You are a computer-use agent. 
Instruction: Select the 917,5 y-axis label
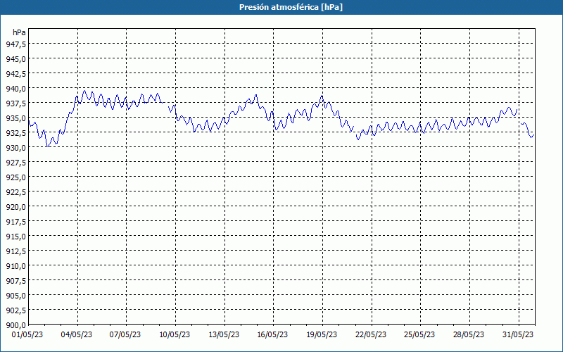(15, 222)
